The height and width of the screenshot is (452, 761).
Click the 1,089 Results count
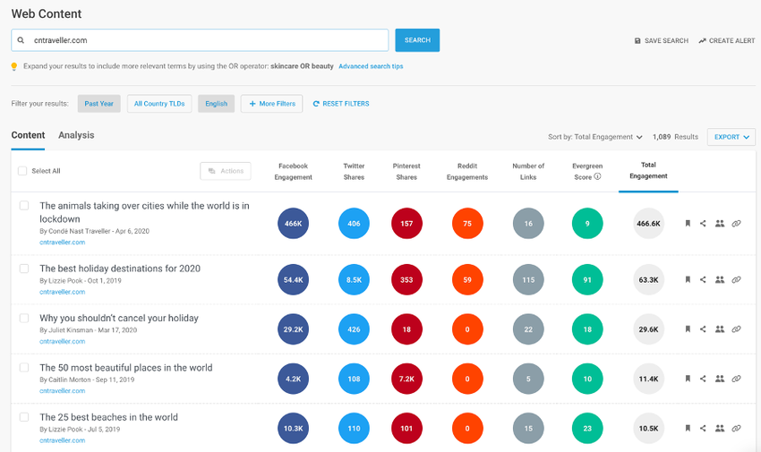(x=675, y=137)
